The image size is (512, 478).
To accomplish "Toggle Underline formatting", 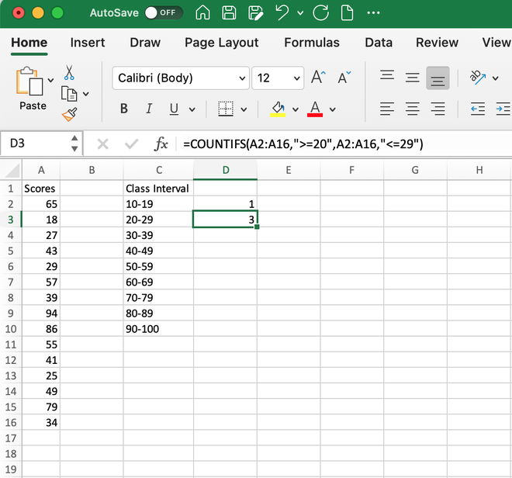I will [x=174, y=109].
